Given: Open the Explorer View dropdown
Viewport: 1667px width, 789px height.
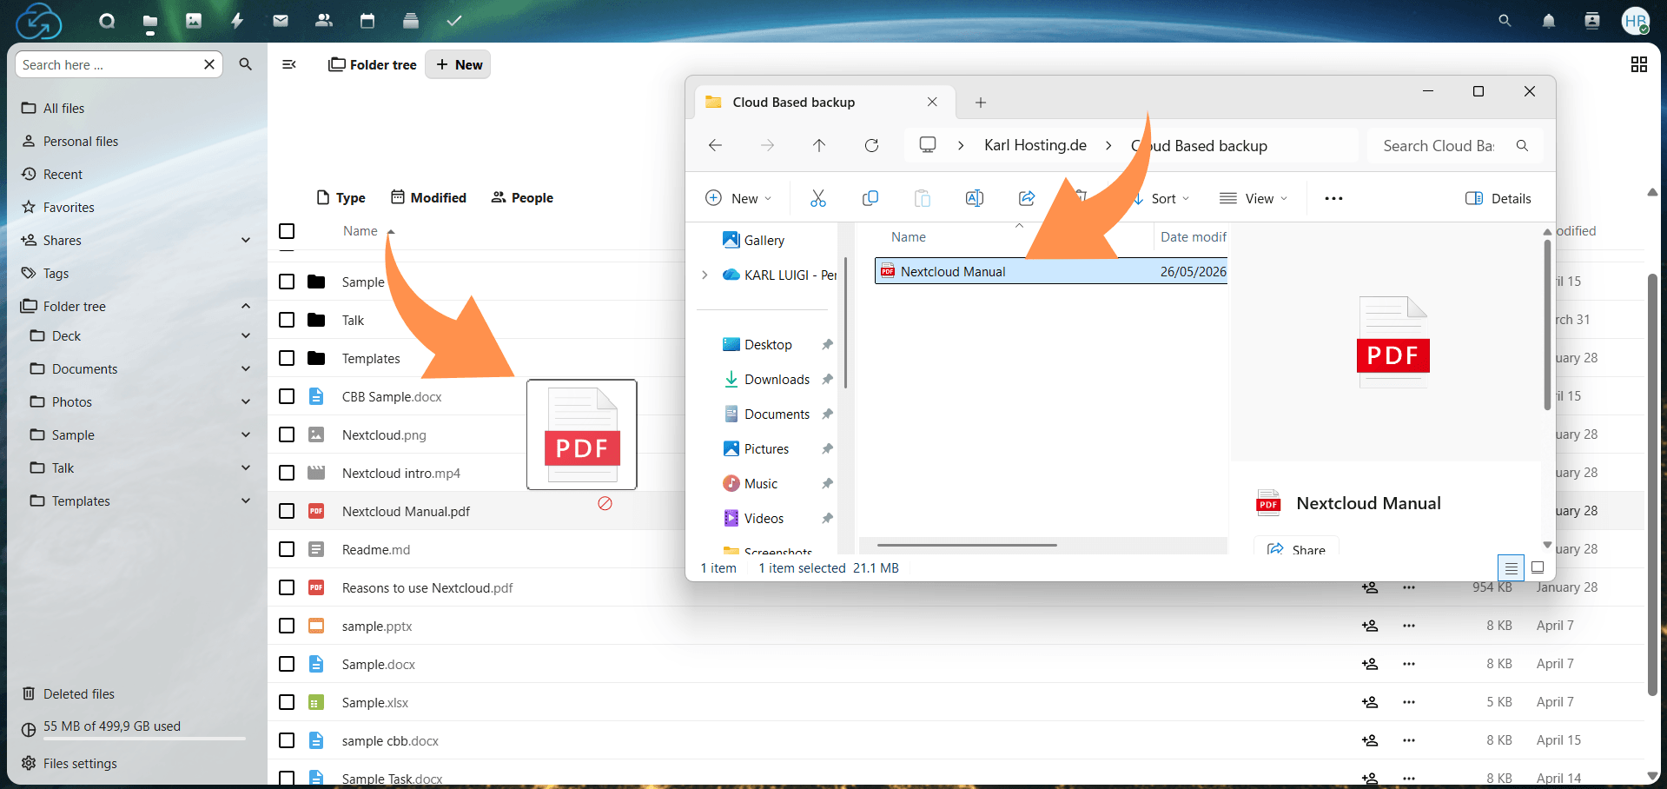Looking at the screenshot, I should tap(1254, 198).
